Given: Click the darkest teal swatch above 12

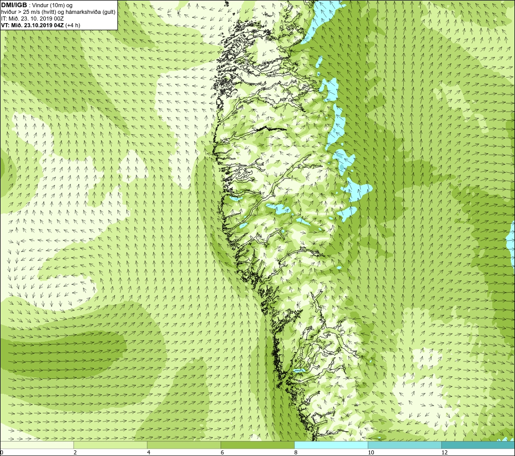Looking at the screenshot, I should click(478, 445).
